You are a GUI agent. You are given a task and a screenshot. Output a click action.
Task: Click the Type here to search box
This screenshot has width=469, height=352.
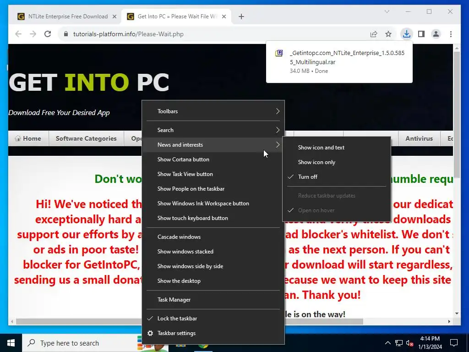[x=79, y=343]
